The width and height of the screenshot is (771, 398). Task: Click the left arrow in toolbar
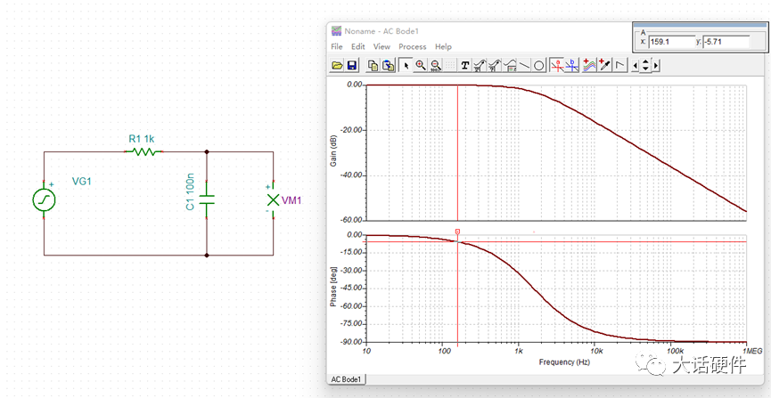pos(636,65)
